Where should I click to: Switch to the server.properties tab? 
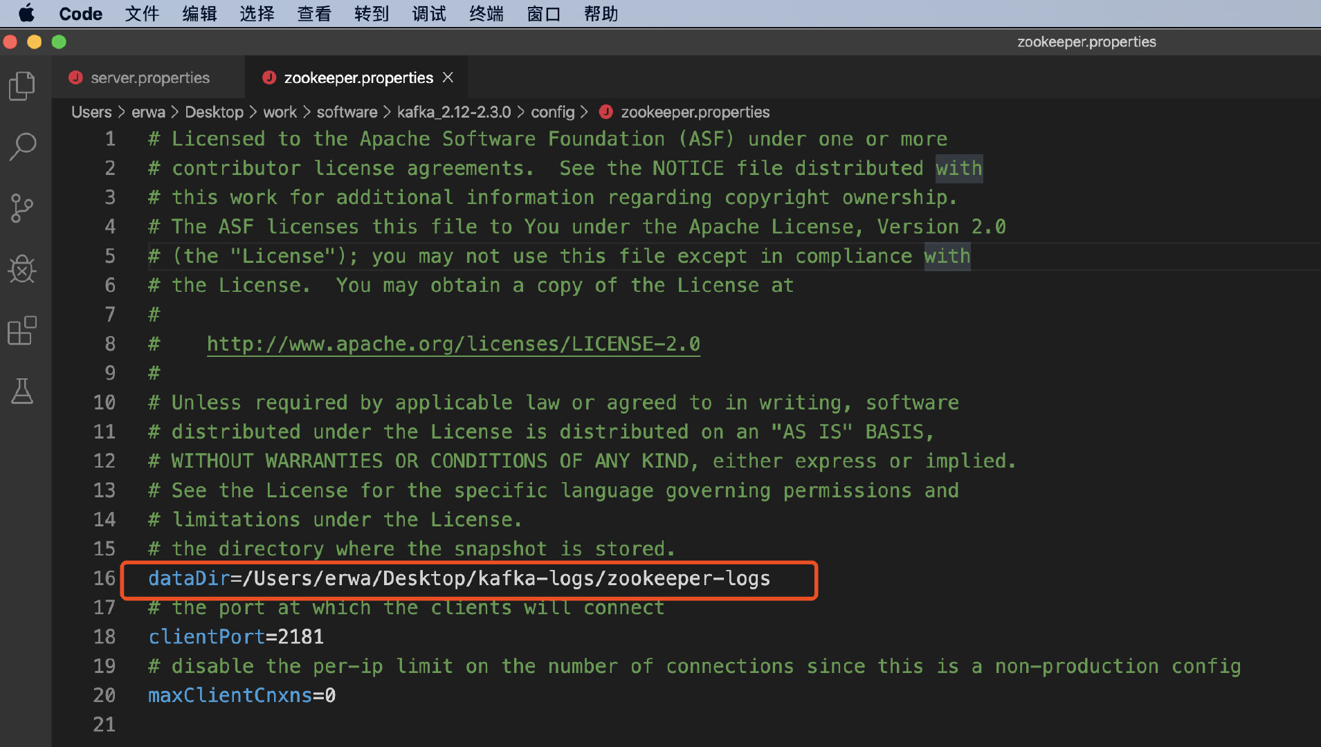click(149, 77)
